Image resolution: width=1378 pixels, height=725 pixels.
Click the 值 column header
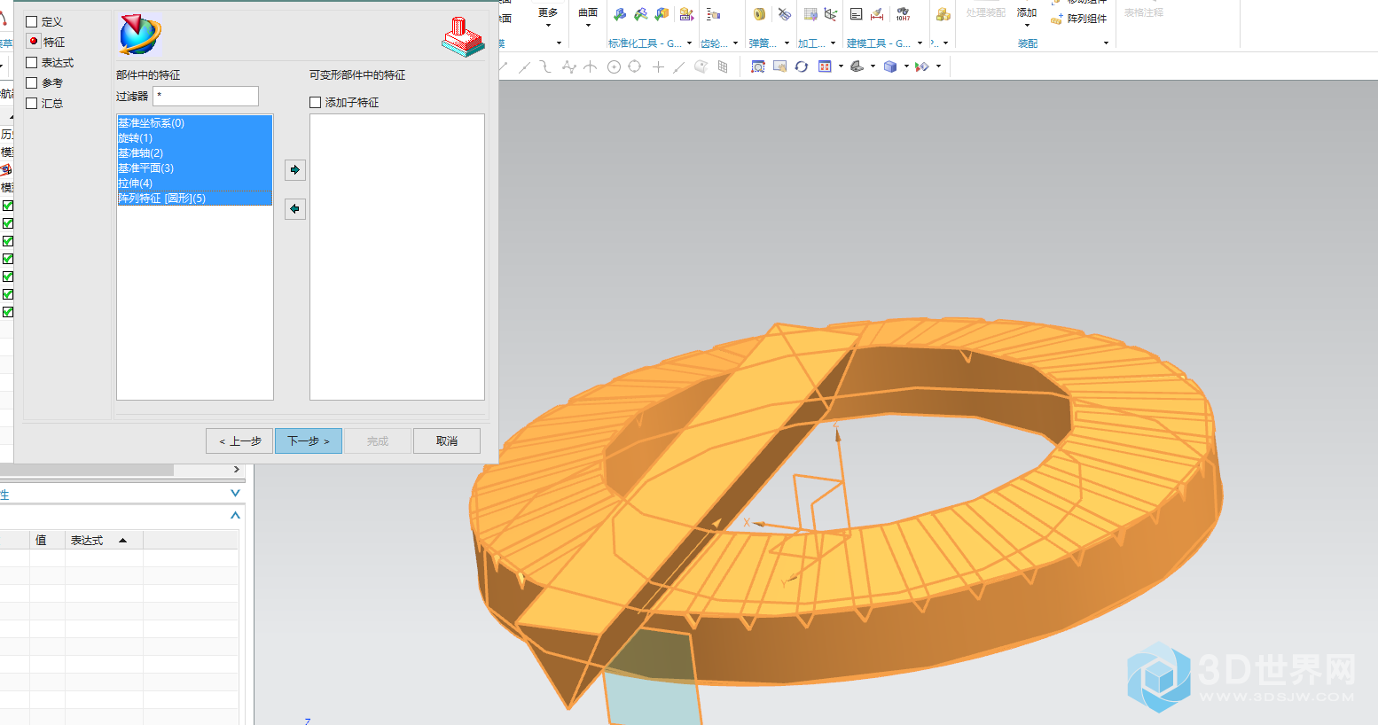47,540
